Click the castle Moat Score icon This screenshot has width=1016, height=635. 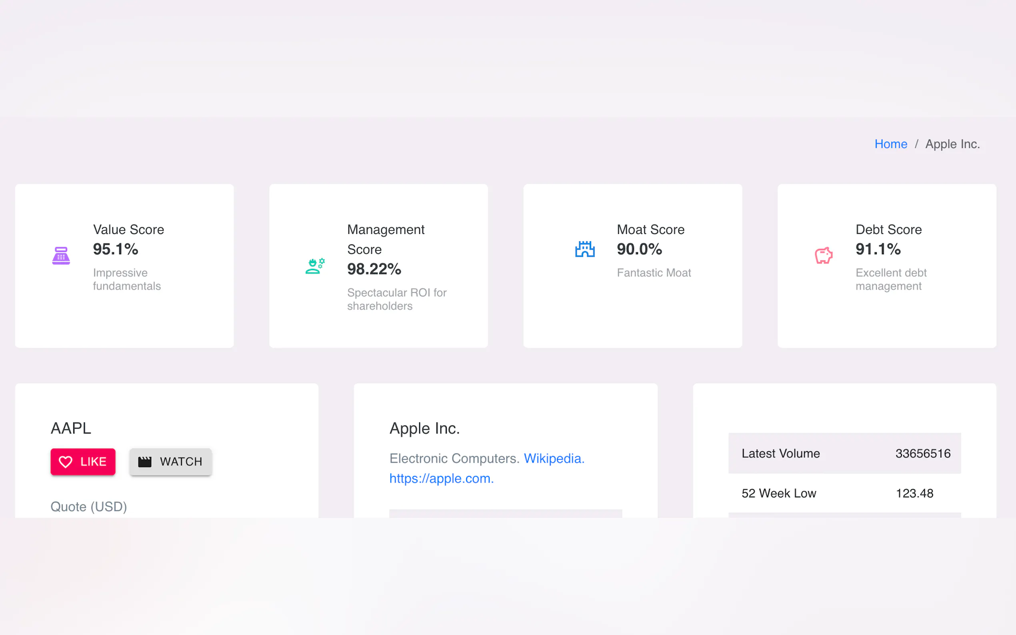click(585, 249)
